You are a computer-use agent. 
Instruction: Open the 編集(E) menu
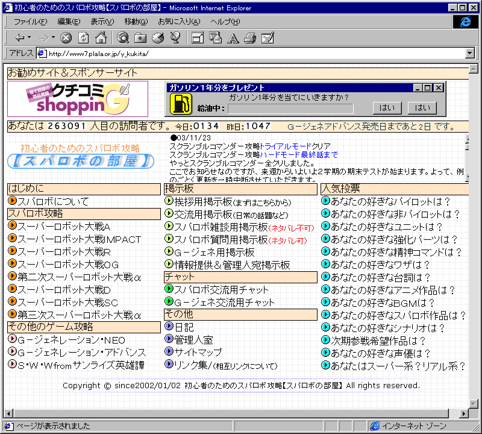[x=69, y=22]
